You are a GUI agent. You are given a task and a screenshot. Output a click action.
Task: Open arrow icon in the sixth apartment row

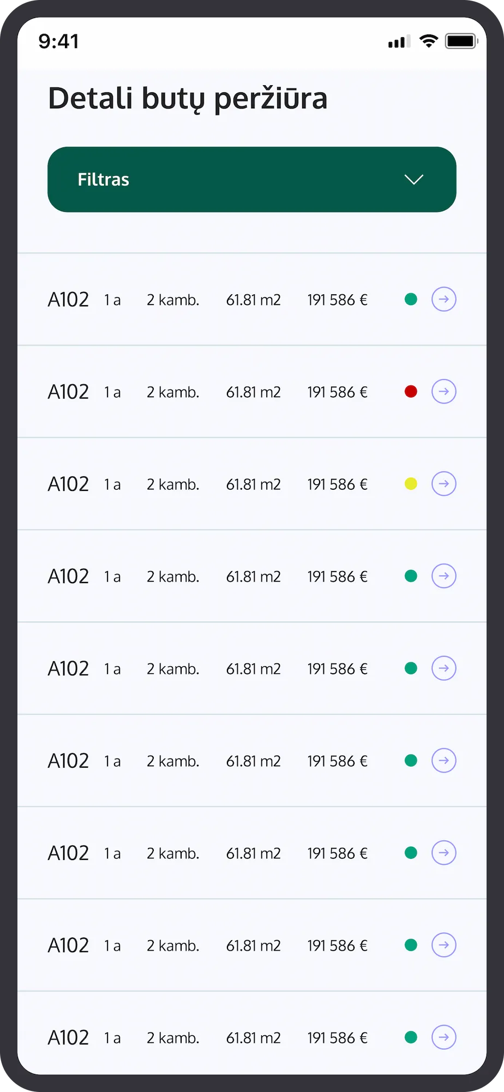coord(443,761)
